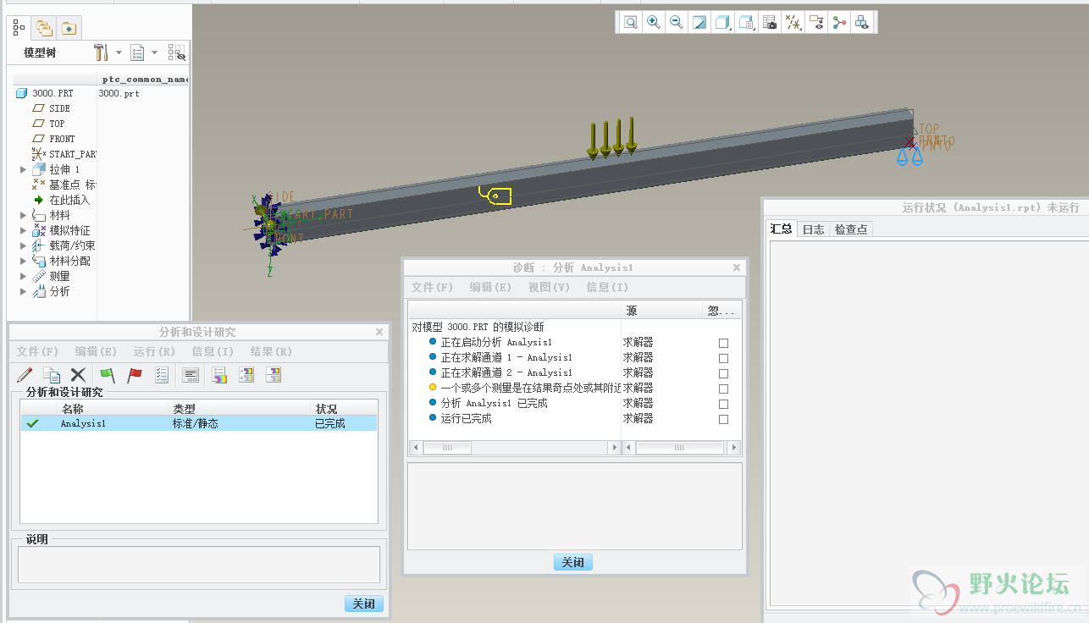
Task: Click the Refit view magnifier icon
Action: click(631, 23)
